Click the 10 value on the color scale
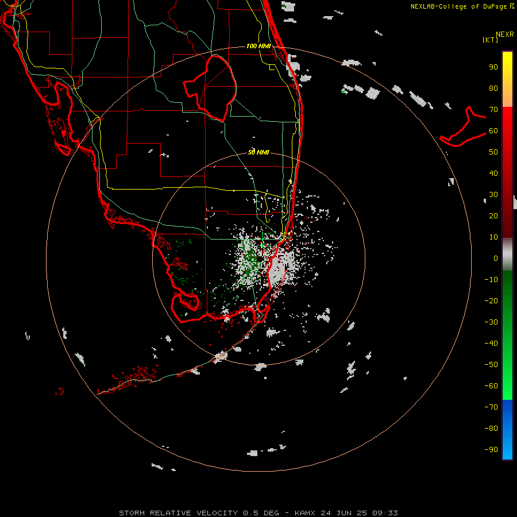This screenshot has height=517, width=517. pyautogui.click(x=493, y=237)
